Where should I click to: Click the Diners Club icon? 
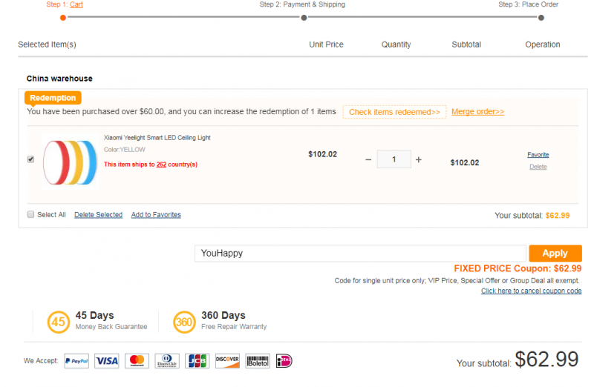tap(167, 361)
